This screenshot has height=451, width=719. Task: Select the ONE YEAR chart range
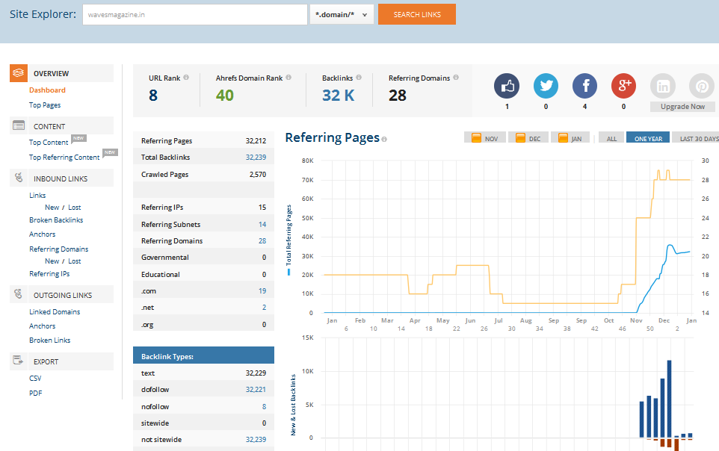pos(648,138)
